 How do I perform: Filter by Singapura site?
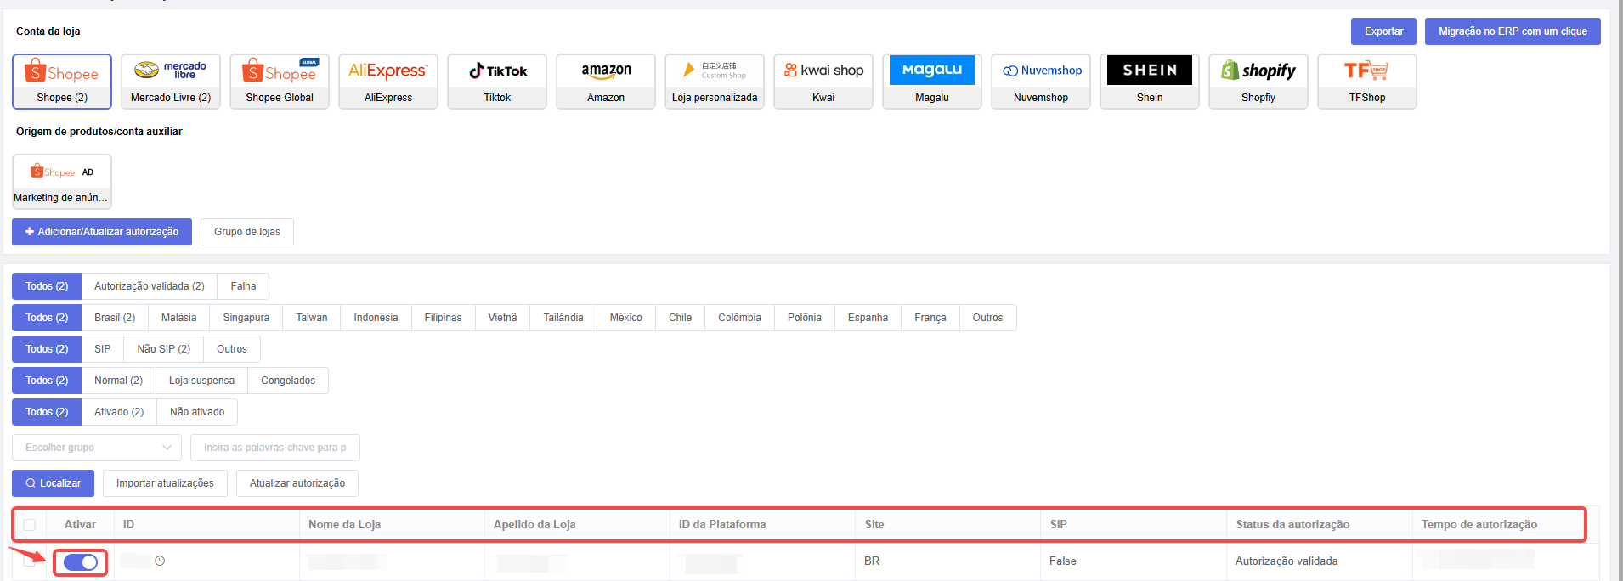click(x=246, y=318)
